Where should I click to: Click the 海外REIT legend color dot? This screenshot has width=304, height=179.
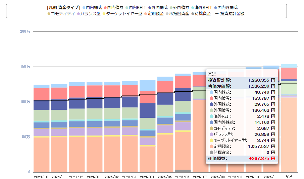(x=193, y=7)
